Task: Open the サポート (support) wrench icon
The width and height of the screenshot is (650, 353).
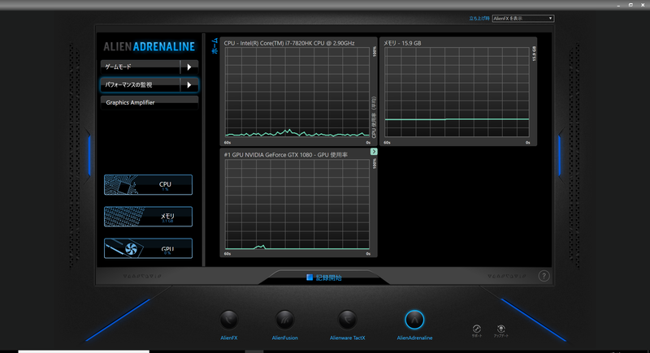Action: pyautogui.click(x=477, y=329)
